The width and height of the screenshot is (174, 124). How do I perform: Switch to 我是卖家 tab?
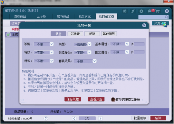[x=85, y=16]
